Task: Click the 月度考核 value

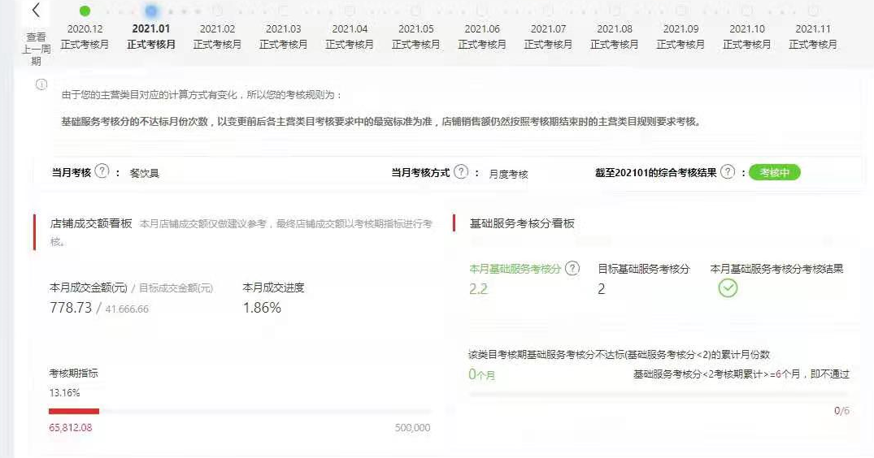Action: [508, 174]
